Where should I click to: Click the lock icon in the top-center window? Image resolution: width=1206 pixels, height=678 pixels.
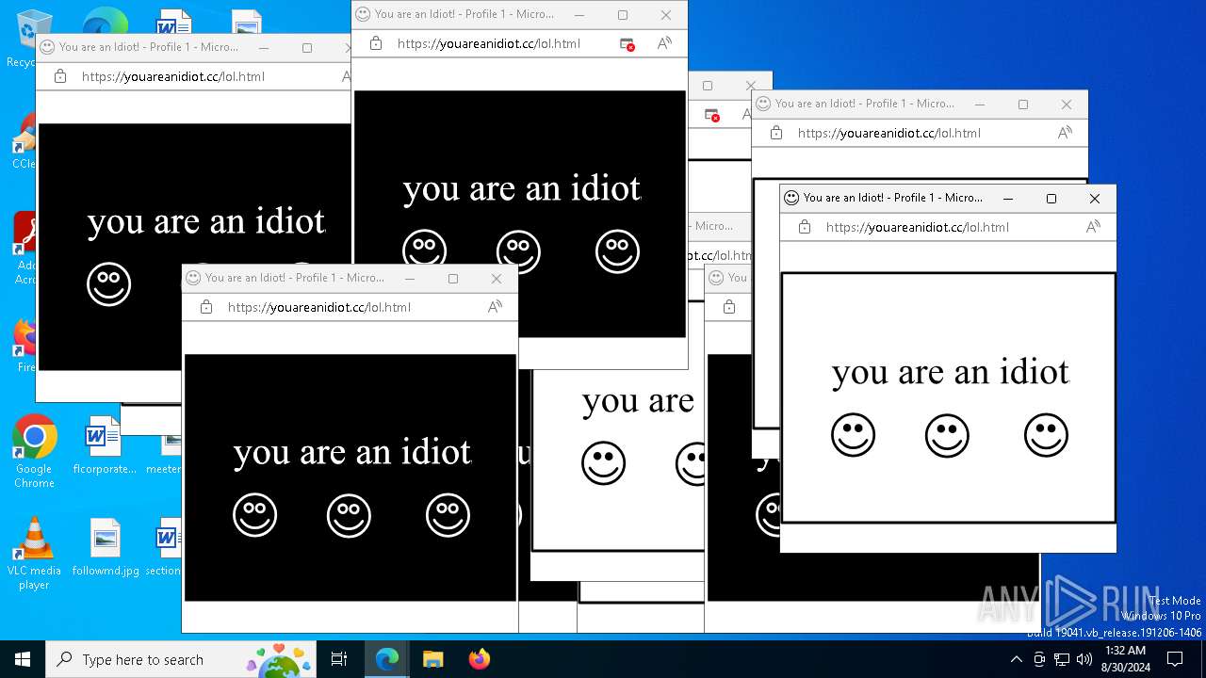tap(376, 43)
